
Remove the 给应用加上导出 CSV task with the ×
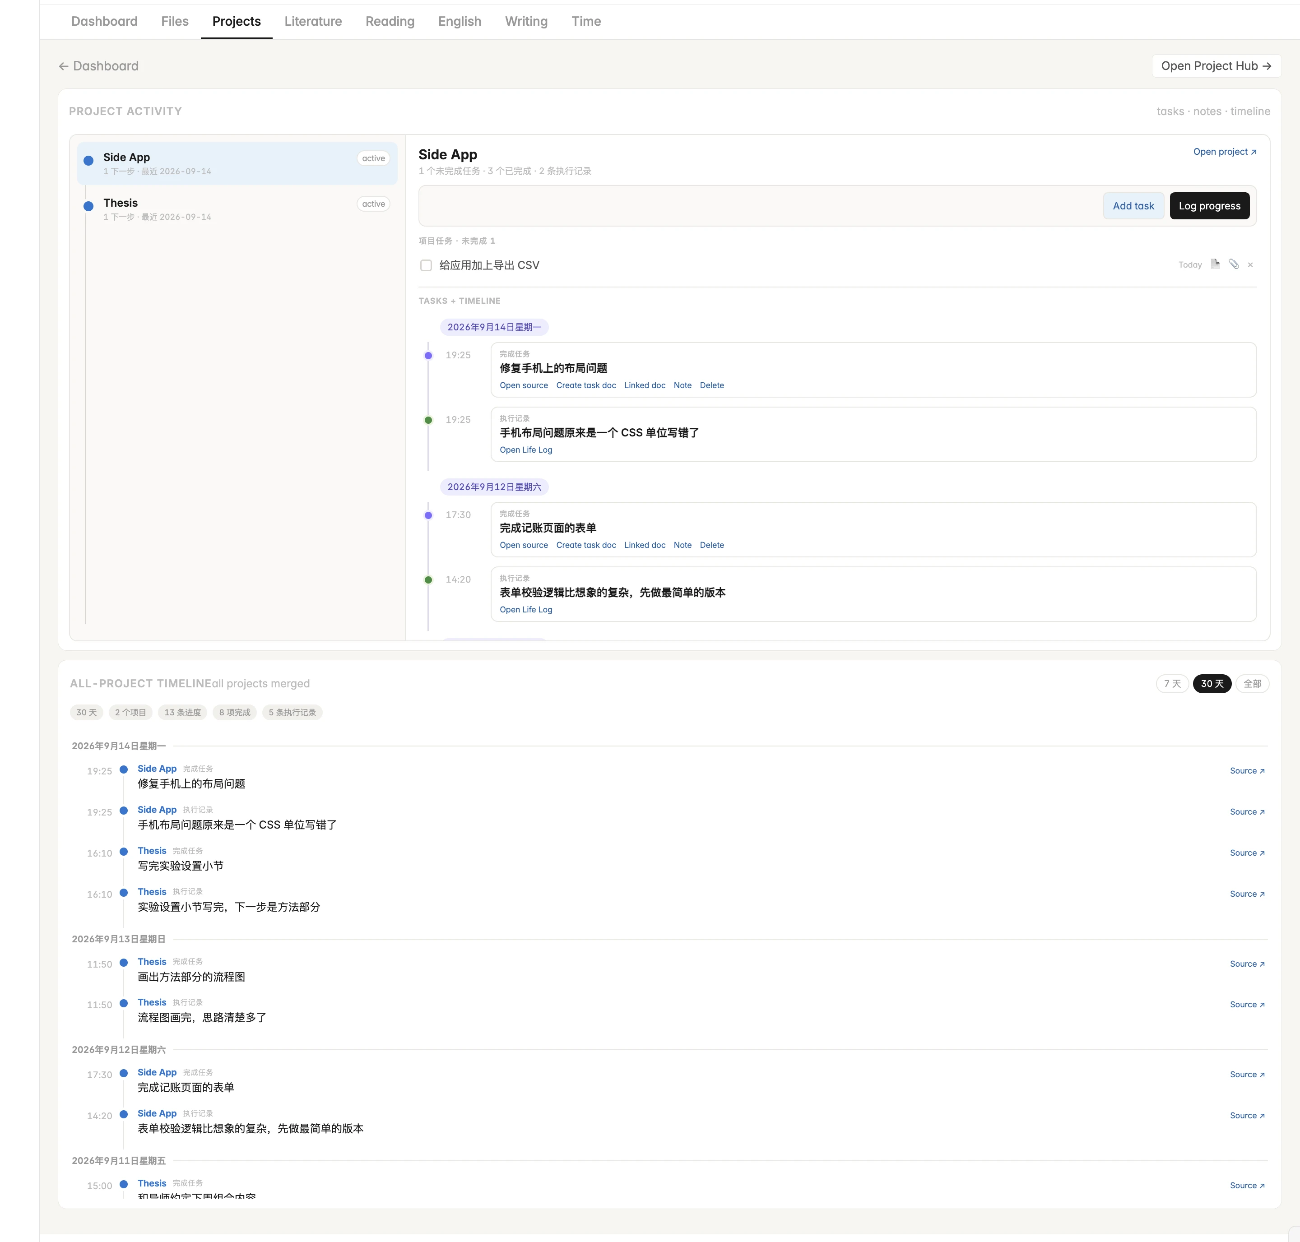click(1250, 265)
